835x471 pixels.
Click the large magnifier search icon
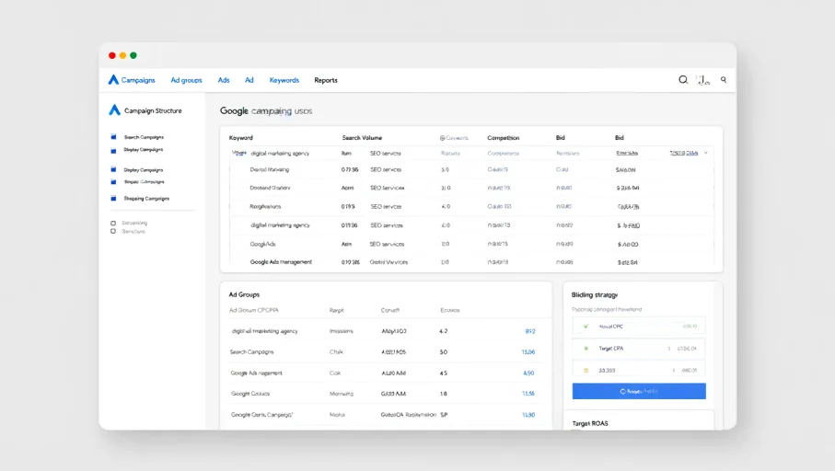pos(683,80)
